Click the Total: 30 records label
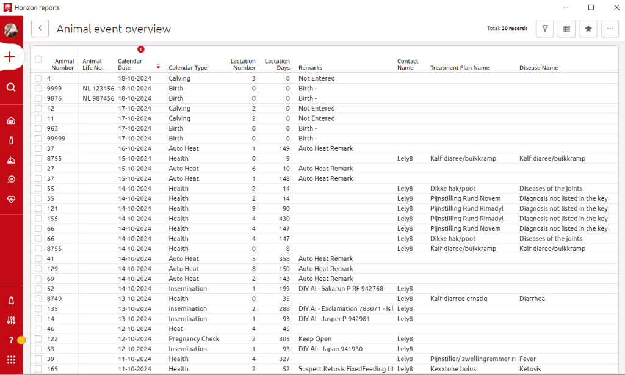 507,28
